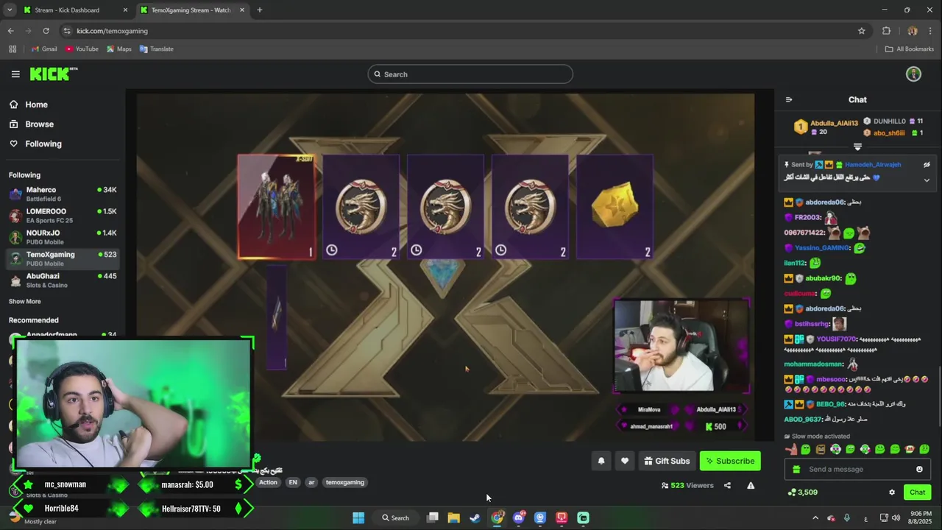942x530 pixels.
Task: Reload the page
Action: point(46,31)
